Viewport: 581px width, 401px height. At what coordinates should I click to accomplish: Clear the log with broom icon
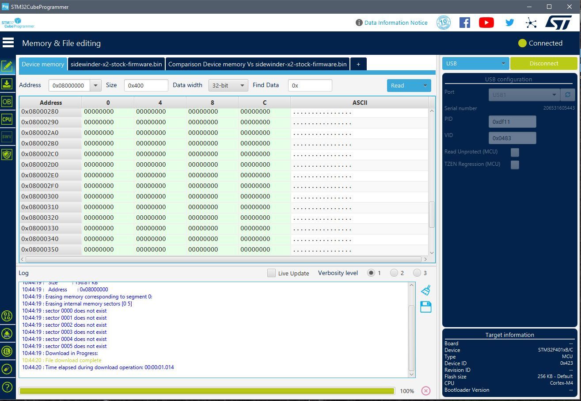tap(426, 290)
